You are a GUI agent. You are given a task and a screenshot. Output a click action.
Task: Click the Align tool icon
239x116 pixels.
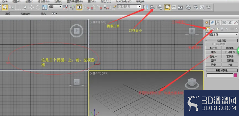[x=152, y=7]
